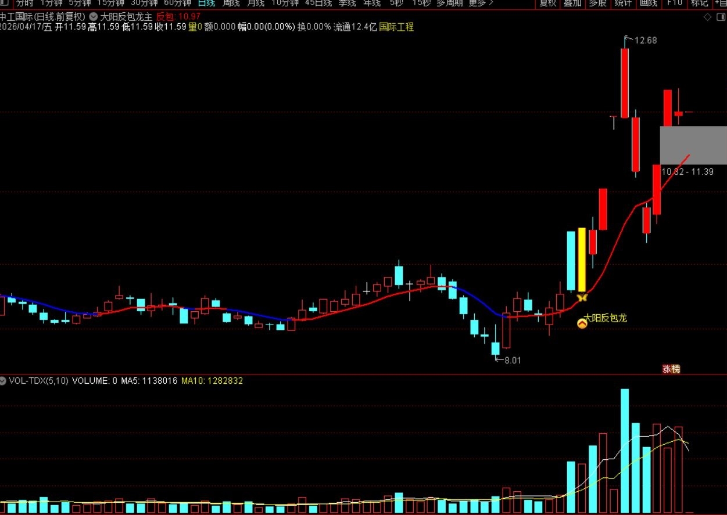Select the 15秒 period tab
This screenshot has height=515, width=727.
(x=422, y=3)
